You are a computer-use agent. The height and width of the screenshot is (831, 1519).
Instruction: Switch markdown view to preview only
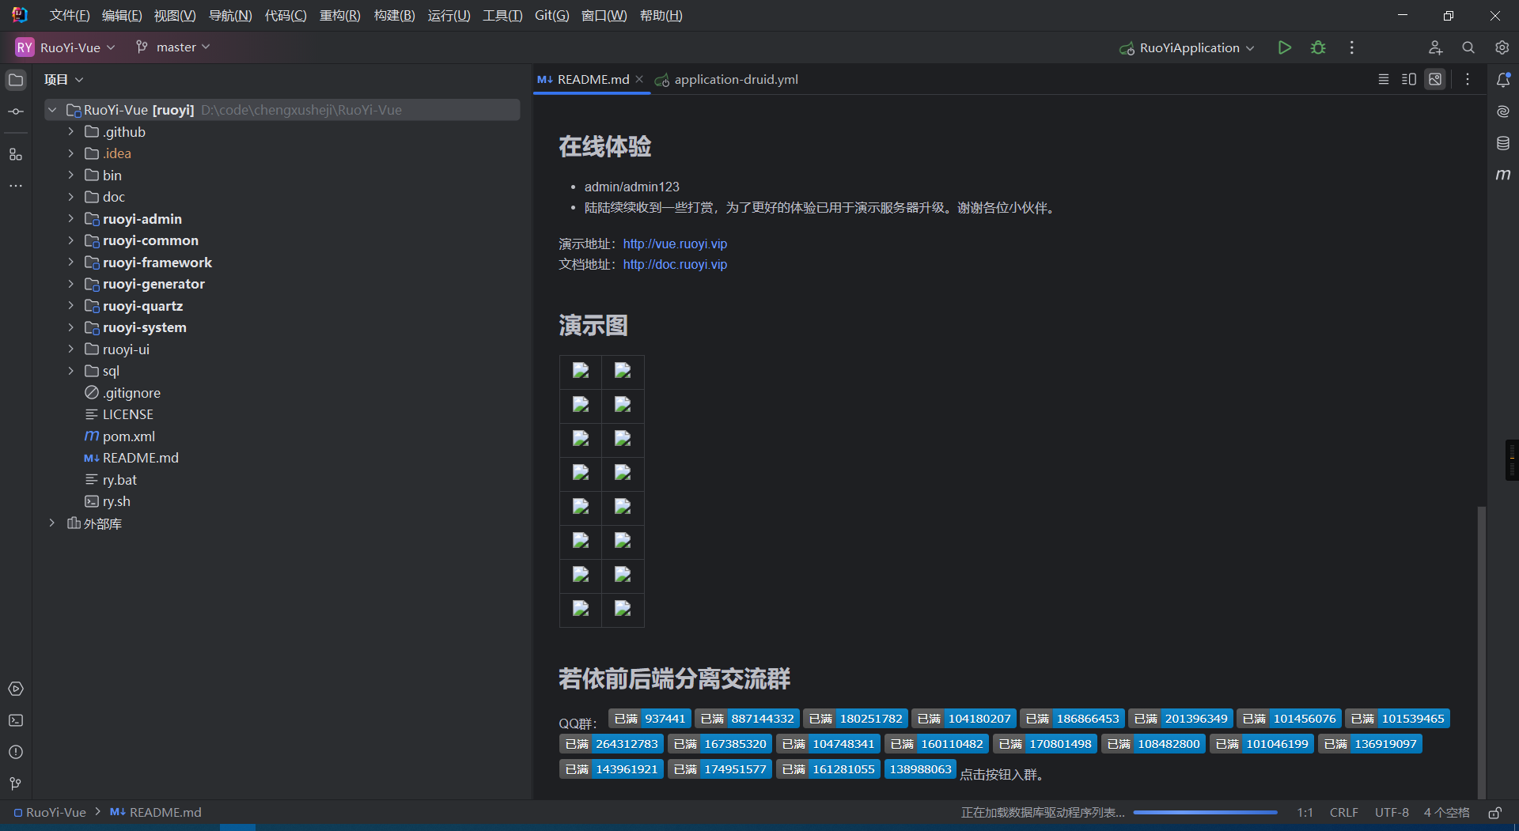1435,79
